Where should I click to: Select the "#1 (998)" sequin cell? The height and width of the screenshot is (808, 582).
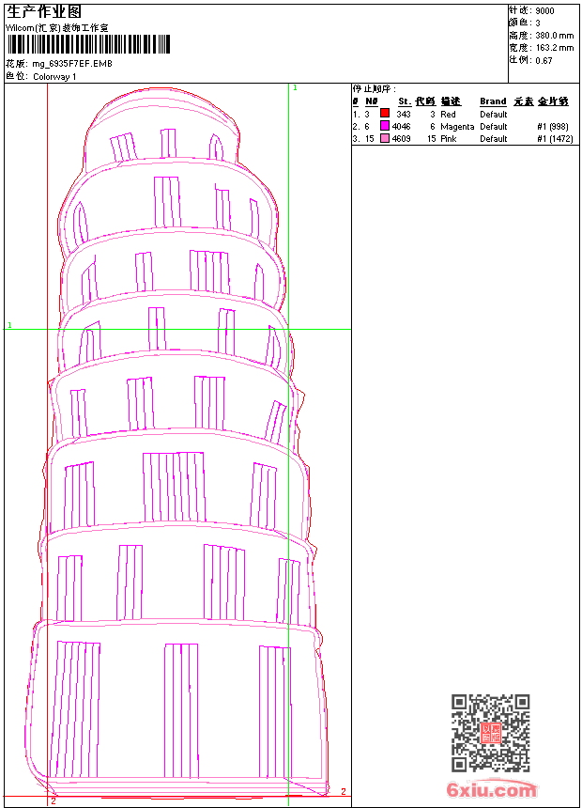[x=553, y=127]
